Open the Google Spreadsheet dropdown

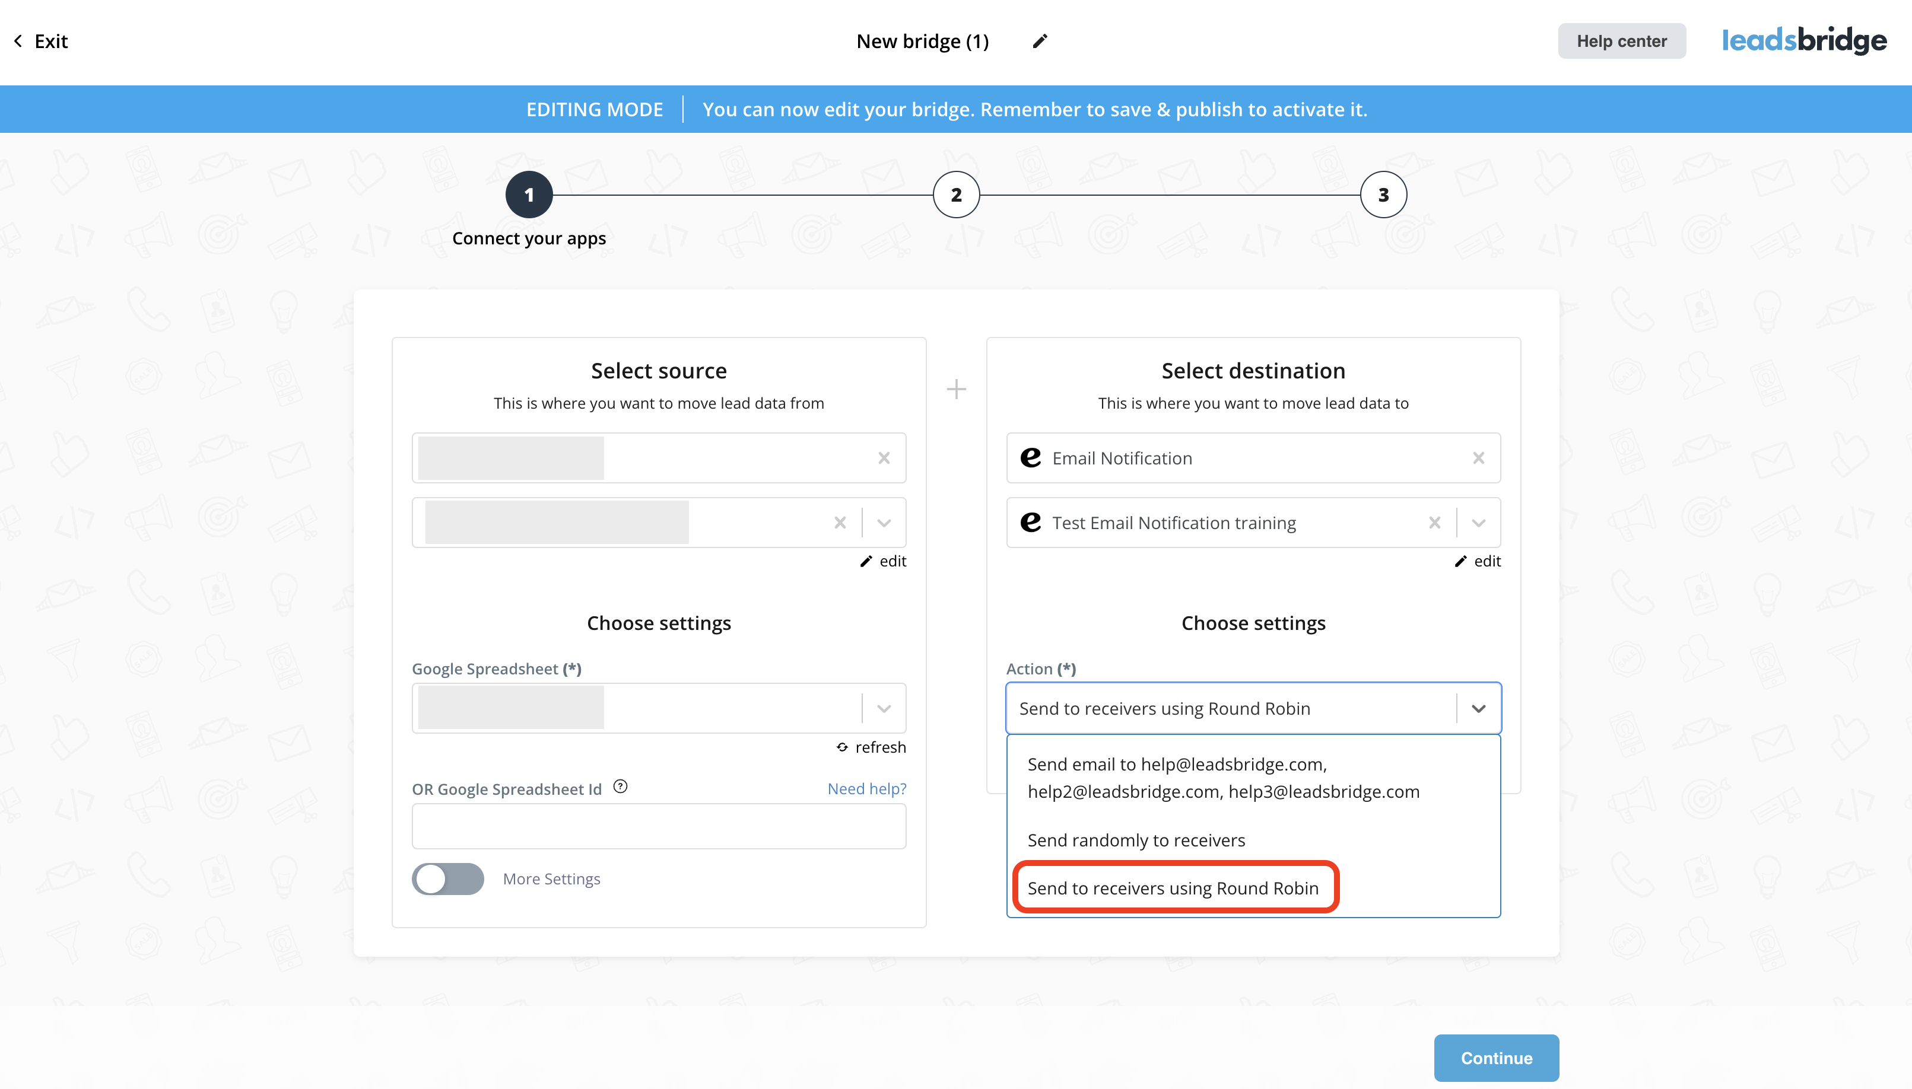pos(884,708)
